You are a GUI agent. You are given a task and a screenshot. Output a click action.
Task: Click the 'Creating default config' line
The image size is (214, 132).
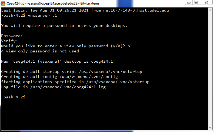pos(59,77)
